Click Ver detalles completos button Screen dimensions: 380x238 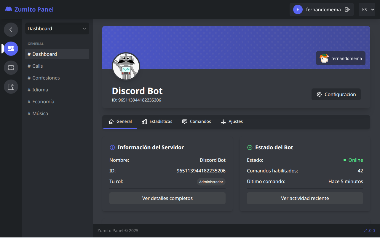[x=167, y=198]
